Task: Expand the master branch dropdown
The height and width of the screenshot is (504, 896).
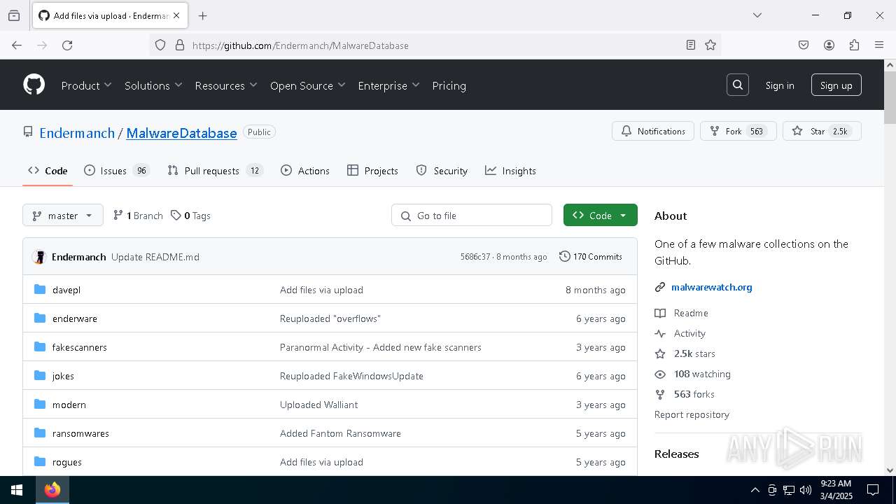Action: pyautogui.click(x=63, y=216)
